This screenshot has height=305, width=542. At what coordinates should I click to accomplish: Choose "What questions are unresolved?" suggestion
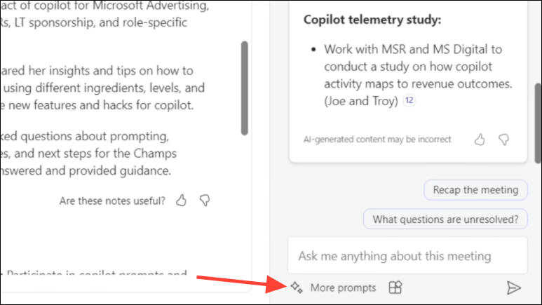(445, 219)
